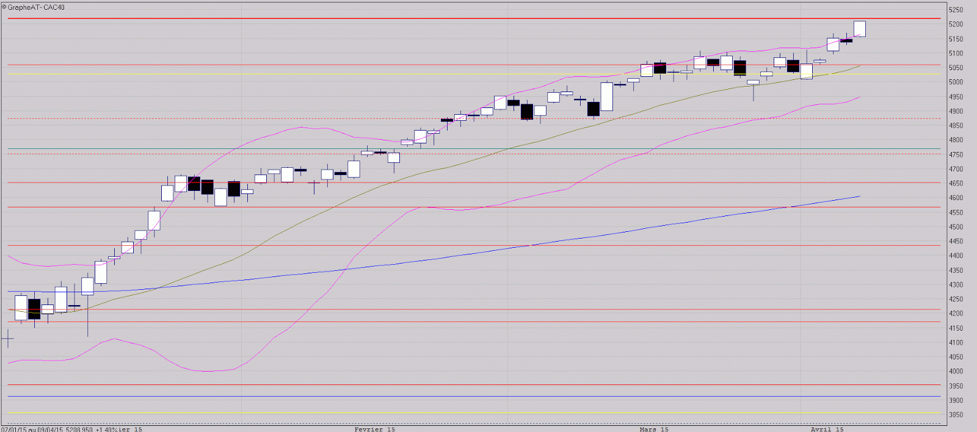This screenshot has height=432, width=977.
Task: Click the 3950 price axis label
Action: [x=956, y=386]
